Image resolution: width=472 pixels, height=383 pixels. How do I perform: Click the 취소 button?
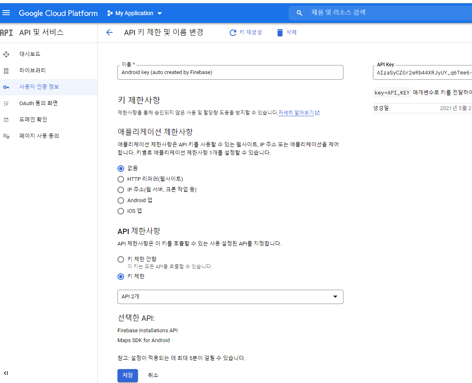pyautogui.click(x=153, y=375)
